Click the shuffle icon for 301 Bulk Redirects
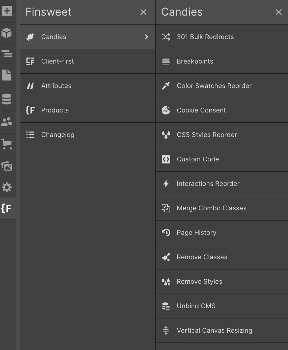Viewport: 288px width, 350px height. coord(166,37)
